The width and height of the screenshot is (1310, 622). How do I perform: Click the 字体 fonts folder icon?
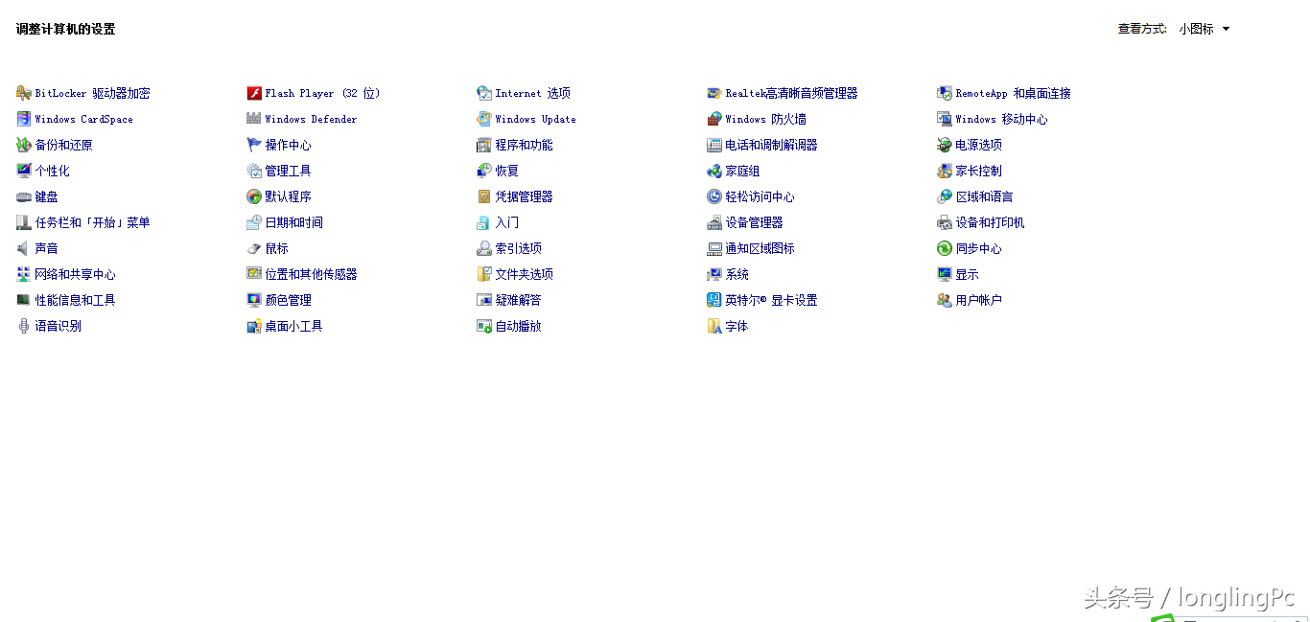coord(714,326)
